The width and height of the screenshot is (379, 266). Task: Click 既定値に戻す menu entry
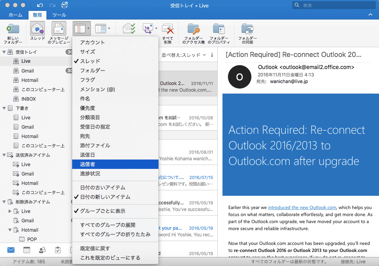pos(115,248)
